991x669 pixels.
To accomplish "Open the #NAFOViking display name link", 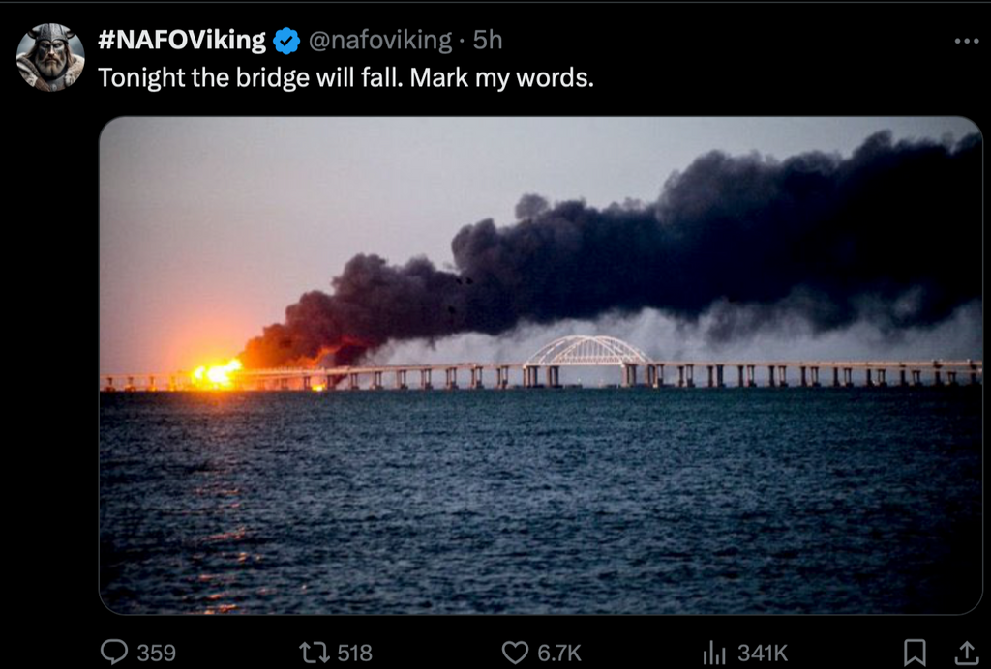I will tap(182, 41).
